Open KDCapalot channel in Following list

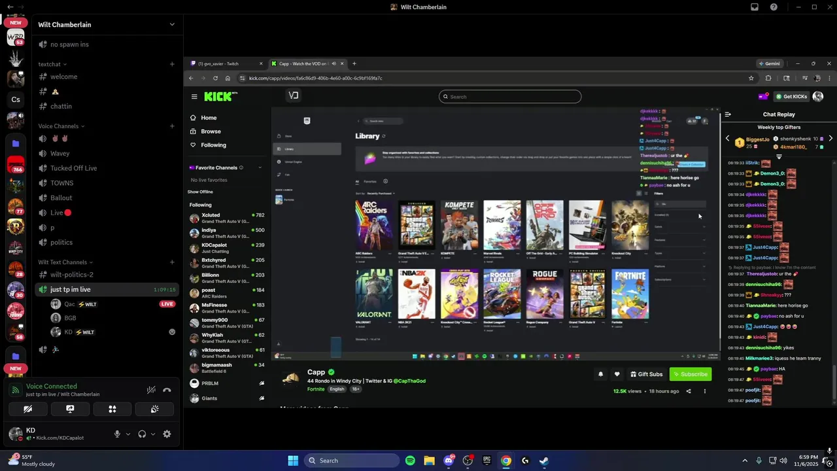point(226,248)
